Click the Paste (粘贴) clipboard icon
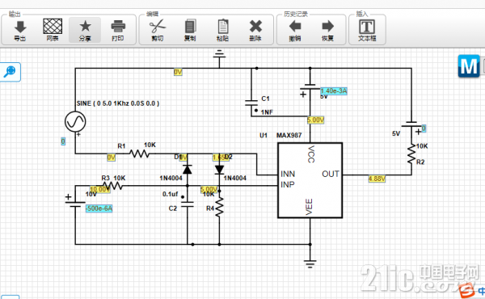Viewport: 485px width, 299px height. (x=223, y=27)
